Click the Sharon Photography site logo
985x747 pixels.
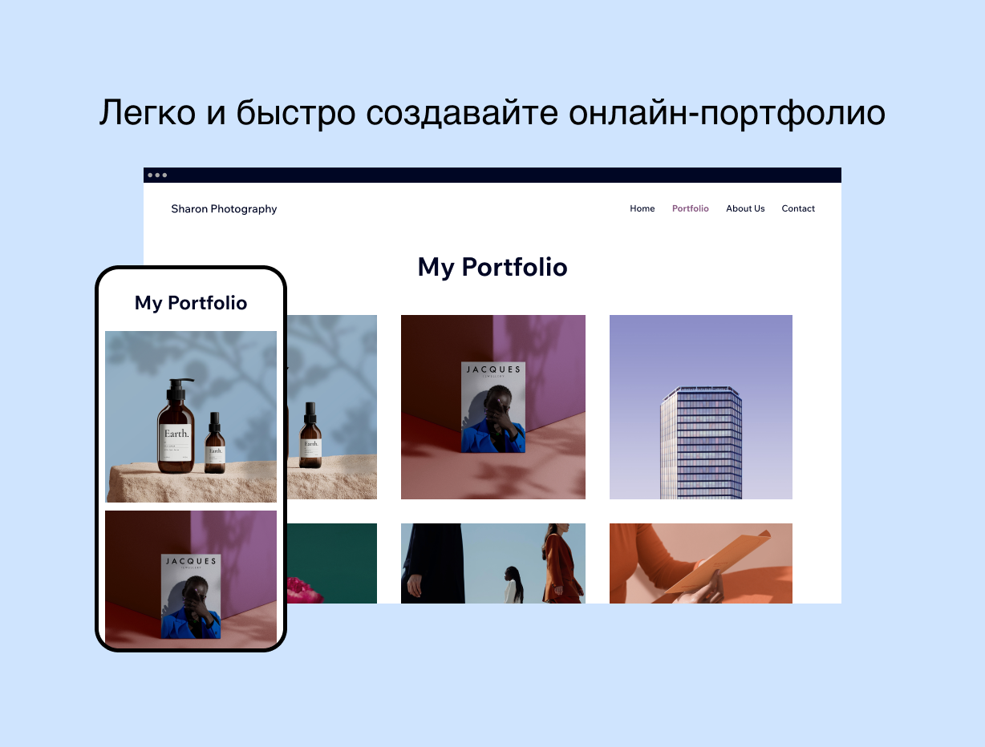(224, 209)
